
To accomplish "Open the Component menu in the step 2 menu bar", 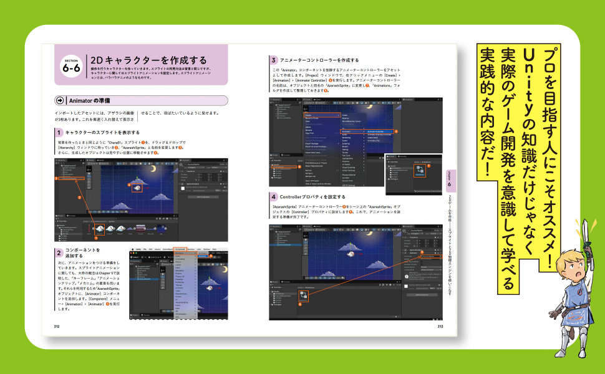I will point(180,249).
